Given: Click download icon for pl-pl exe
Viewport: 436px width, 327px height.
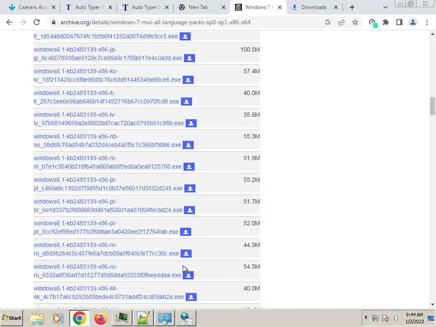Looking at the screenshot, I should (190, 188).
